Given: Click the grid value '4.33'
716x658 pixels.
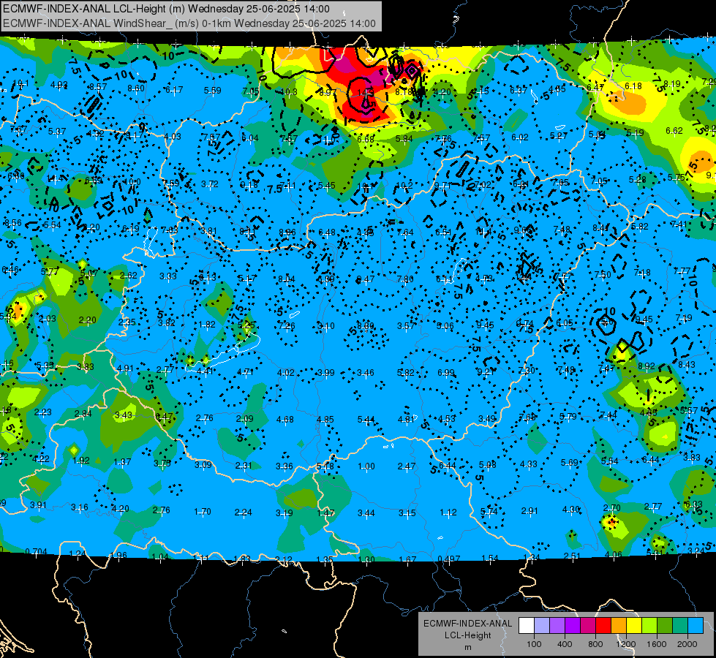Looking at the screenshot, I should point(529,464).
